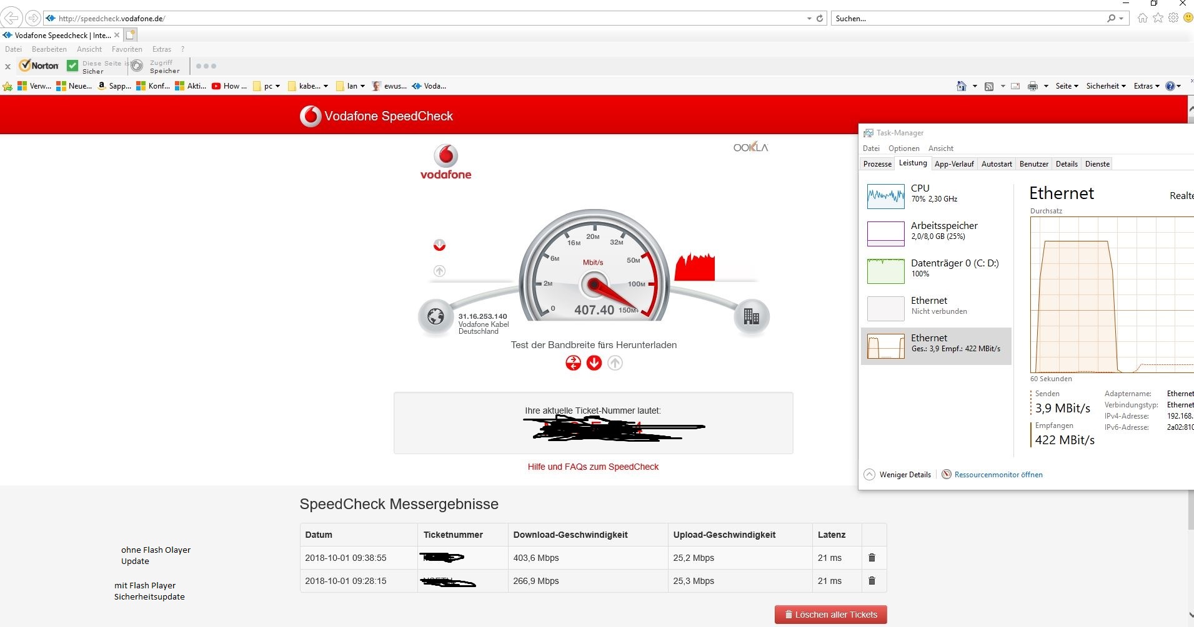Image resolution: width=1194 pixels, height=627 pixels.
Task: Open the address bar history dropdown arrow
Action: [x=809, y=19]
